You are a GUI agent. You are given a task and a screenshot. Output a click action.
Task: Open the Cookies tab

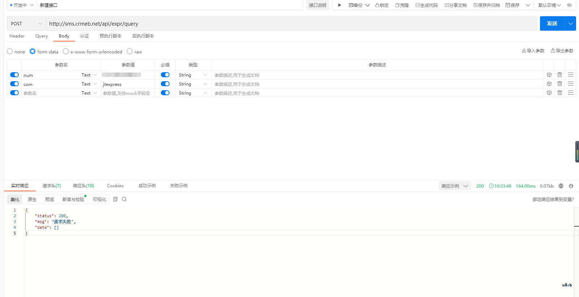point(115,186)
